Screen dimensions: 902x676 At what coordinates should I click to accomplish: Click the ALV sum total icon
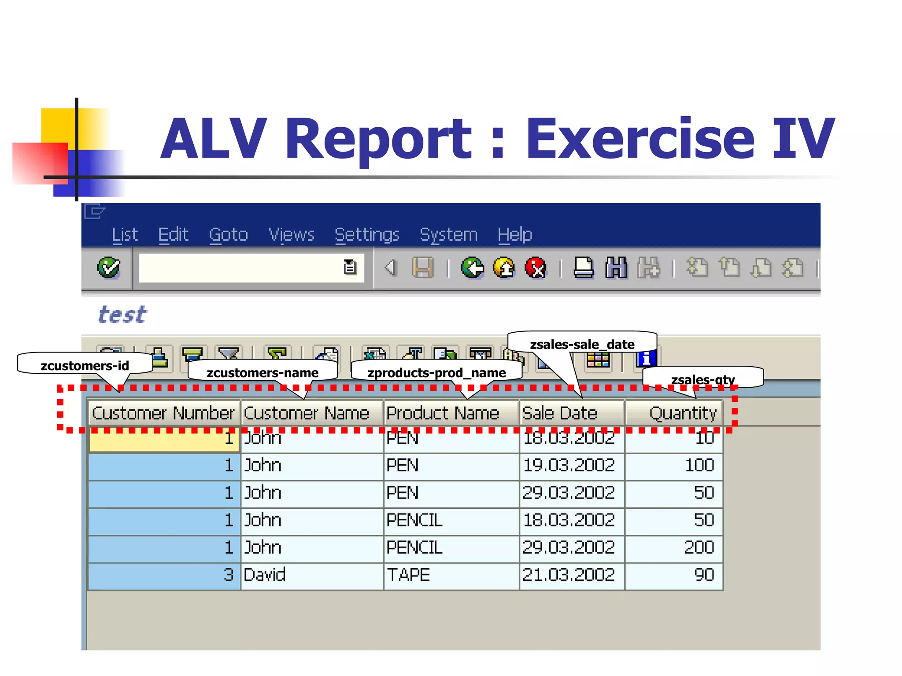[x=277, y=354]
